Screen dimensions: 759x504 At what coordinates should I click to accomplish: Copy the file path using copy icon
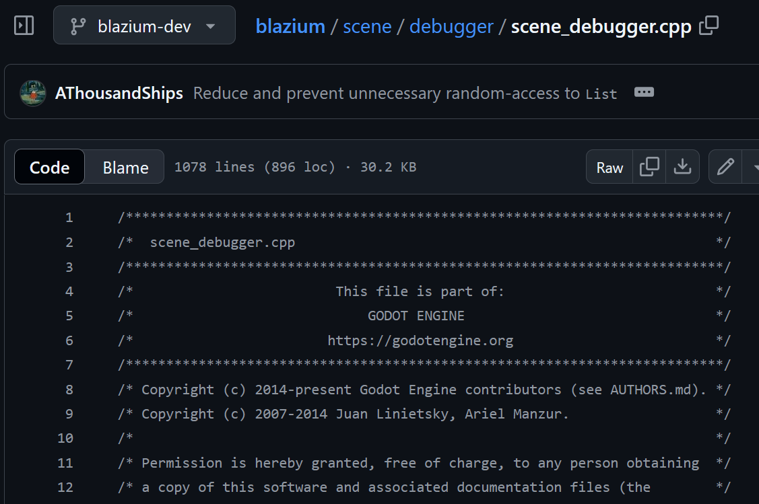click(x=709, y=26)
